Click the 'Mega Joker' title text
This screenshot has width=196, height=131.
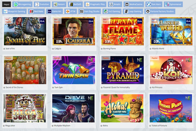click(x=10, y=126)
